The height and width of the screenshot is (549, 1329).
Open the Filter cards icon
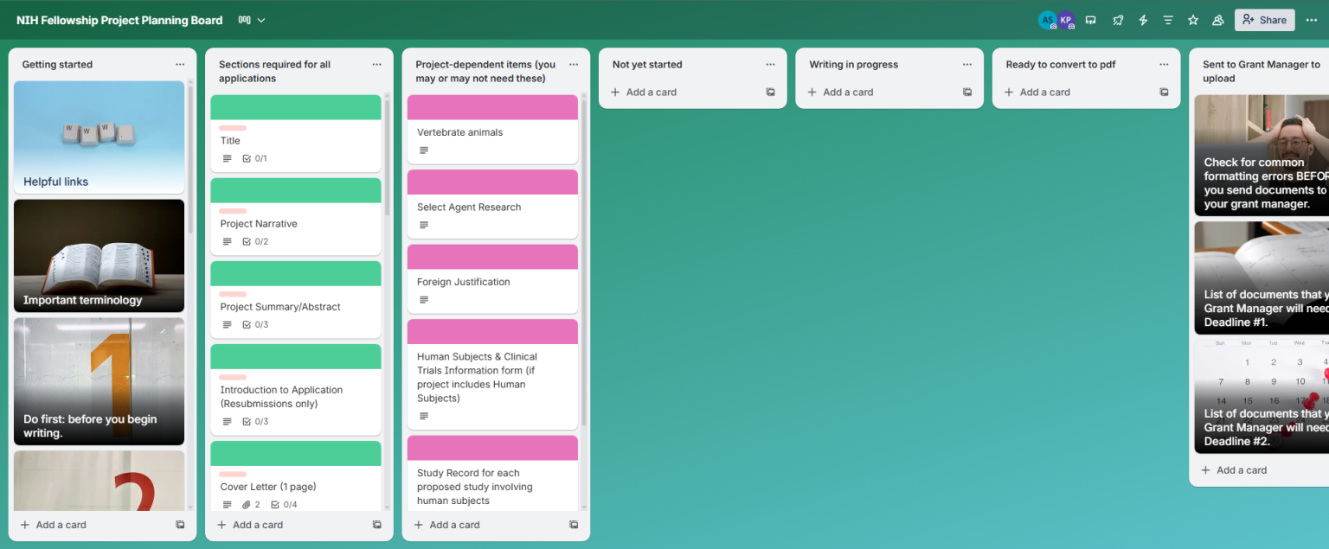[1168, 20]
